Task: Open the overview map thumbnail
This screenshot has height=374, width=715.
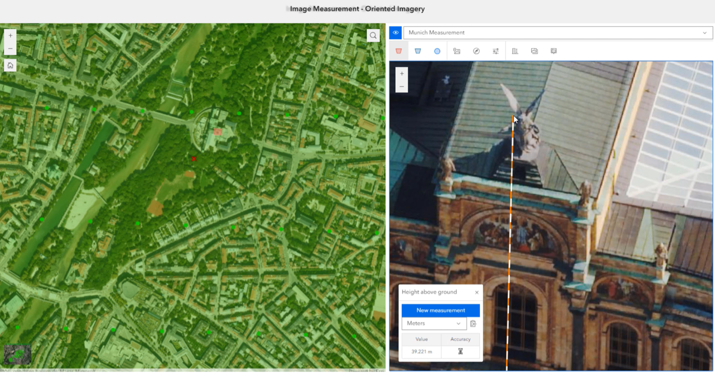Action: [x=17, y=354]
